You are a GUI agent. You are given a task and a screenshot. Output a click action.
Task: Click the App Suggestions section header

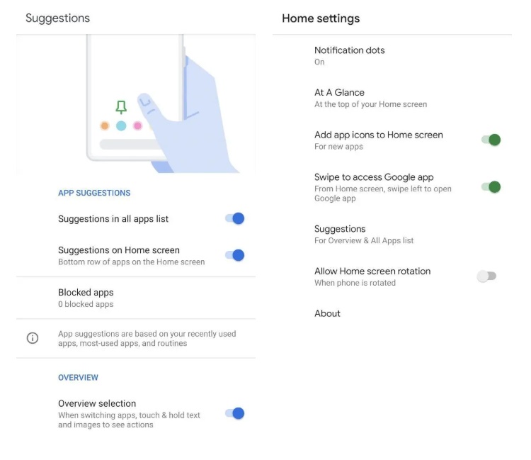coord(94,193)
